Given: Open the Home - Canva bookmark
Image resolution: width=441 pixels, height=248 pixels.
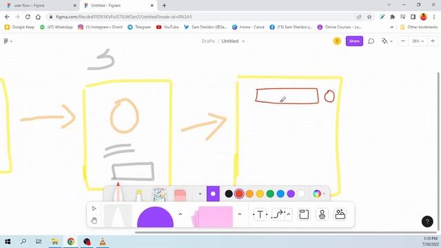Looking at the screenshot, I should (x=248, y=27).
